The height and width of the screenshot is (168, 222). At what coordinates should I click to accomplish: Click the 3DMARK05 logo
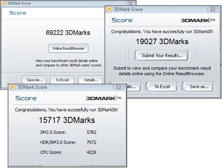pyautogui.click(x=198, y=20)
